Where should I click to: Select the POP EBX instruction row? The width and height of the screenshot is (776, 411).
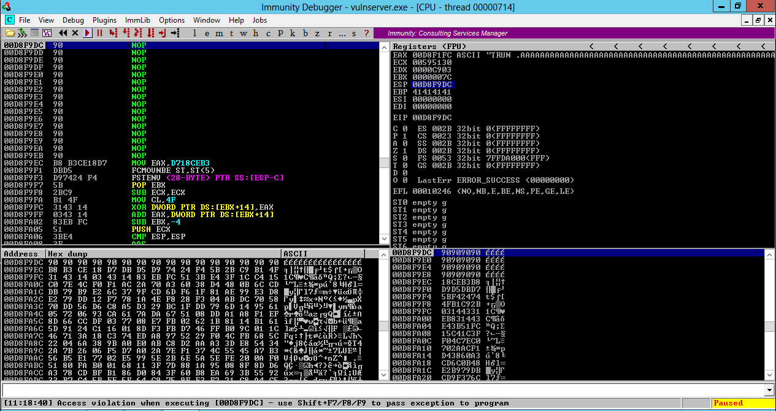[x=190, y=185]
